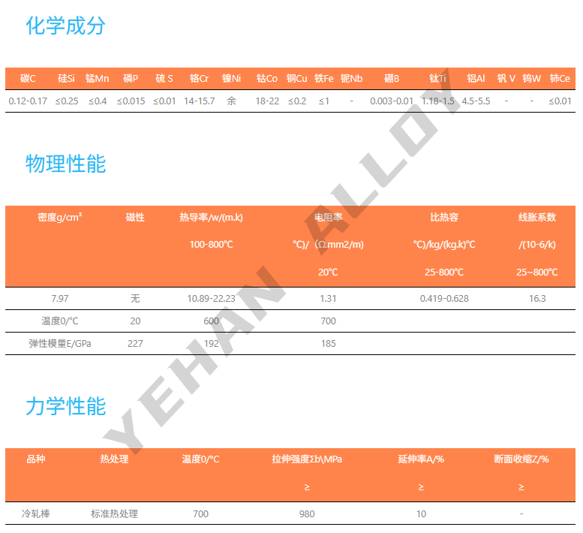Select the 热导率/w/(m.k) header
The height and width of the screenshot is (533, 583).
coord(211,217)
